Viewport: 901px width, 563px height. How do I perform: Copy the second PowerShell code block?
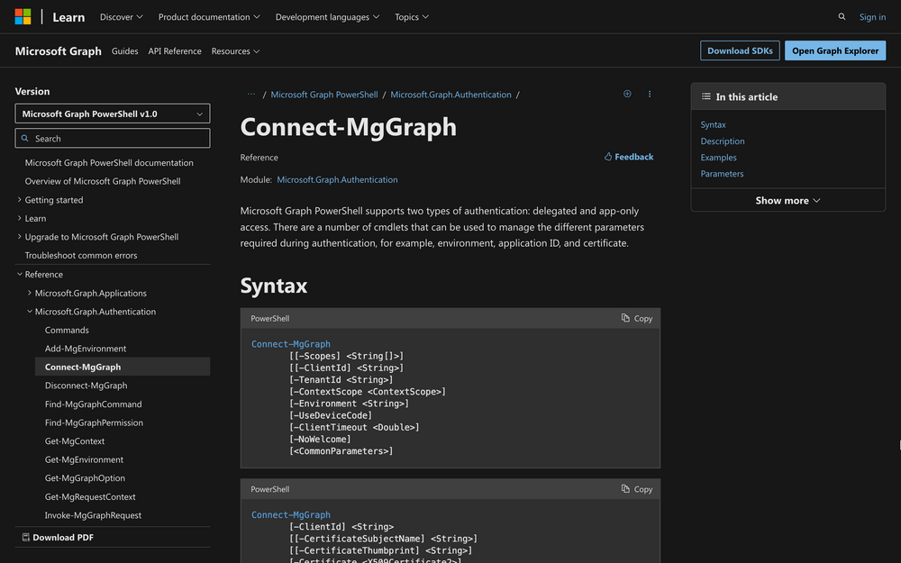coord(637,488)
